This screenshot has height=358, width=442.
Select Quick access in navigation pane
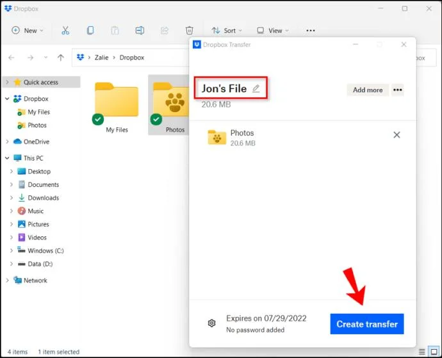click(x=41, y=83)
